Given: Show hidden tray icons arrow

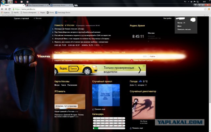Looking at the screenshot, I should 189,2.
